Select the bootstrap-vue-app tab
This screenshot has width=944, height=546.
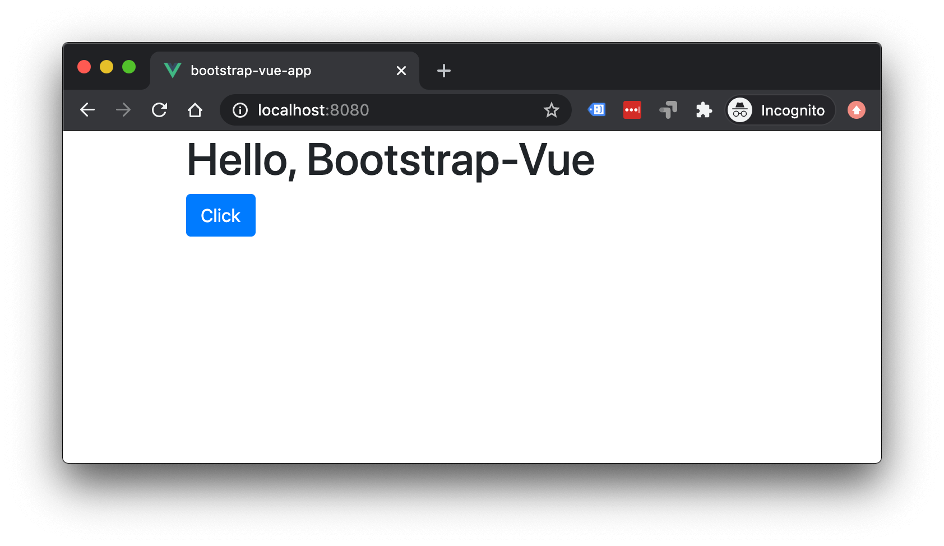coord(285,71)
